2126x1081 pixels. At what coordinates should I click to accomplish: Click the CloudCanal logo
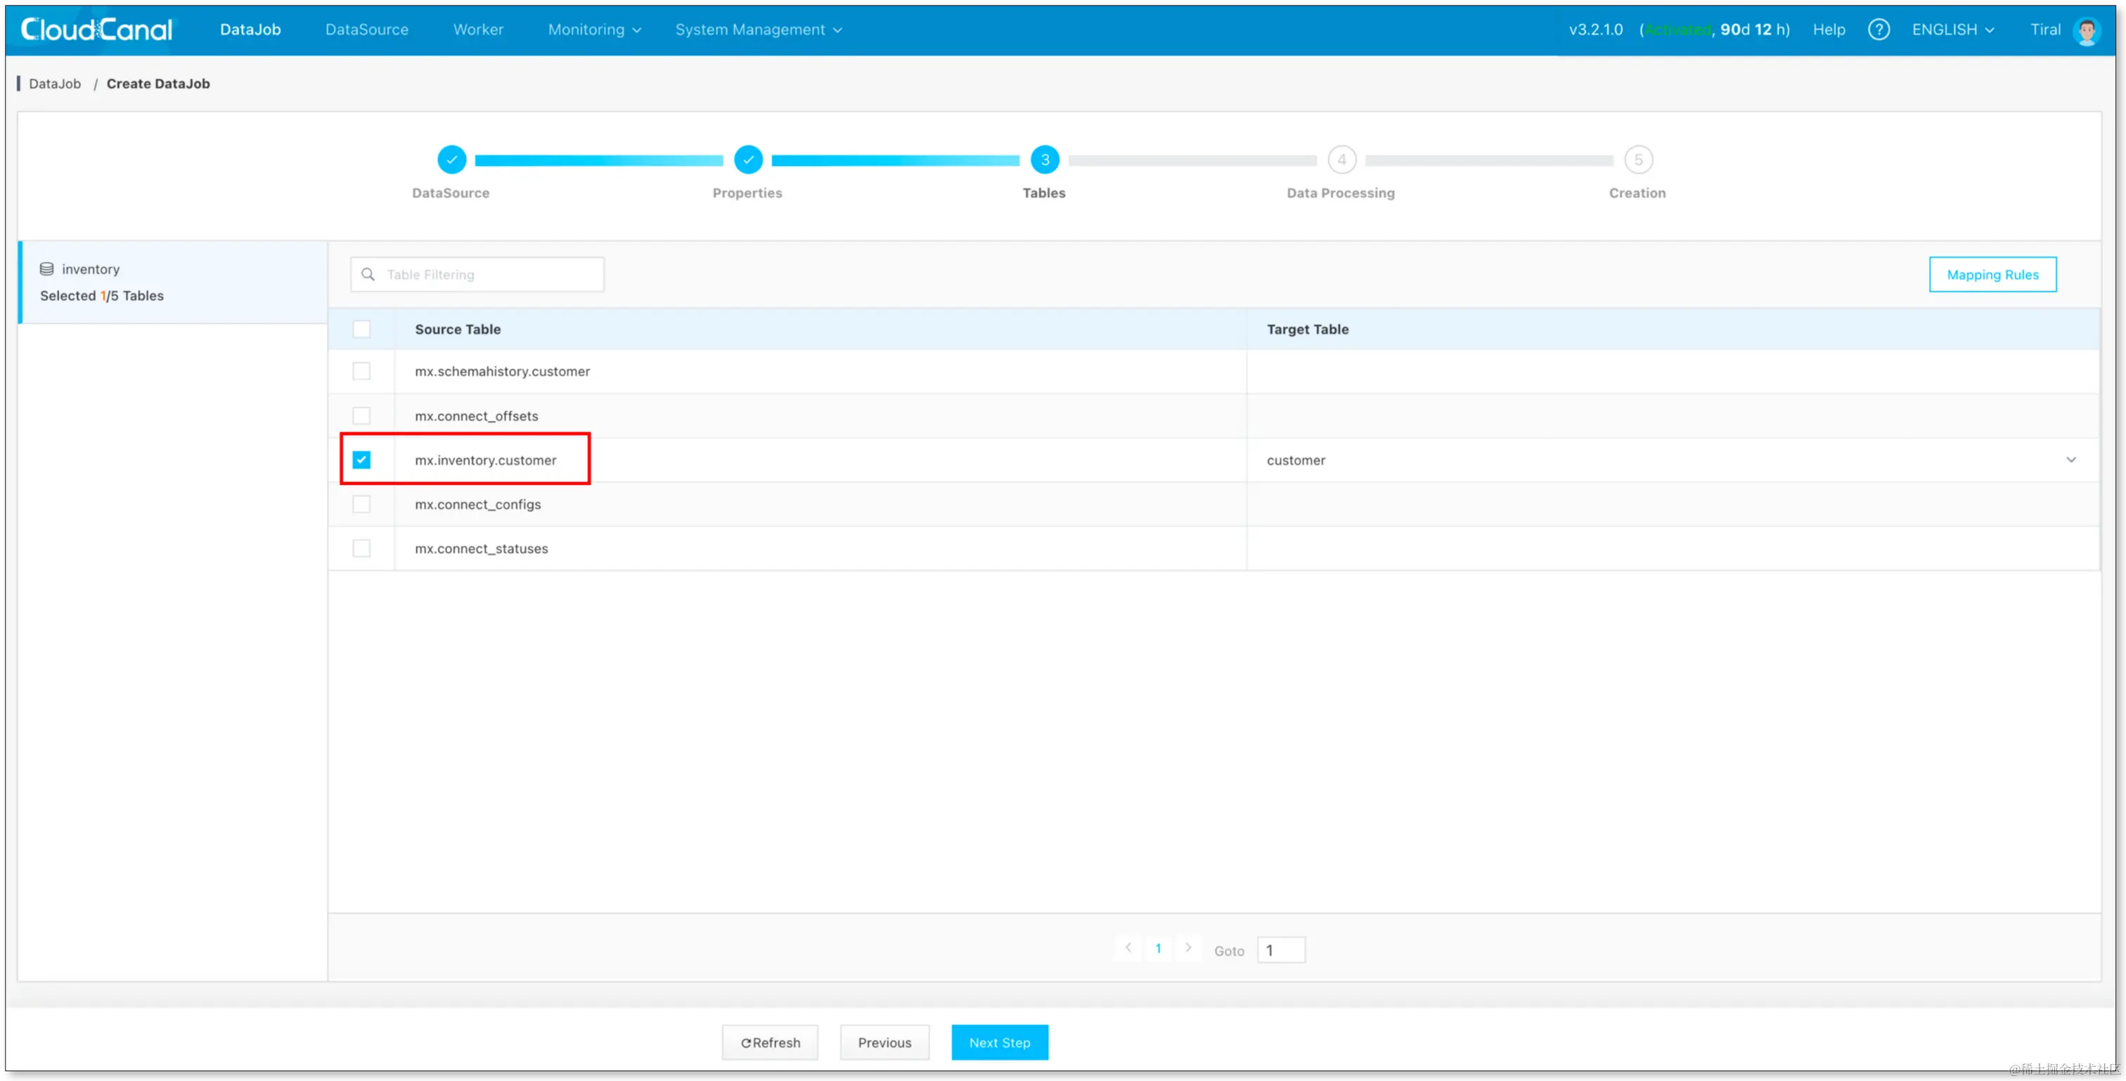point(96,30)
